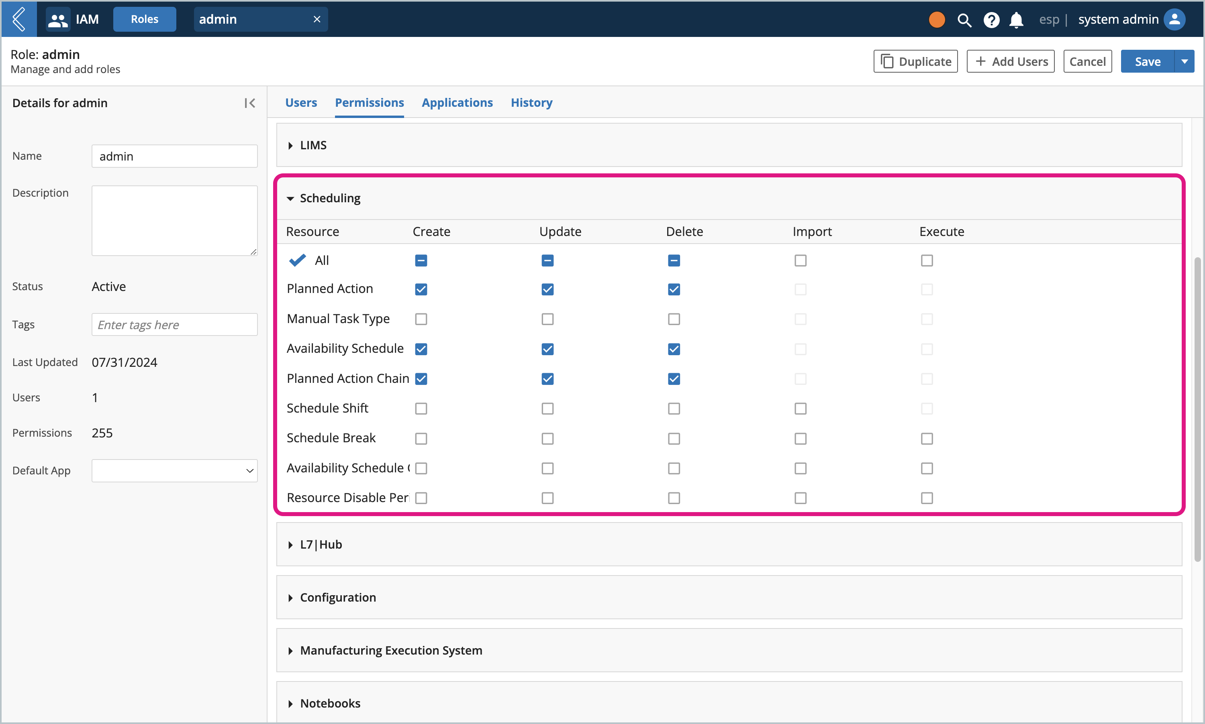Open the IAM users group icon
The width and height of the screenshot is (1205, 724).
pyautogui.click(x=57, y=20)
